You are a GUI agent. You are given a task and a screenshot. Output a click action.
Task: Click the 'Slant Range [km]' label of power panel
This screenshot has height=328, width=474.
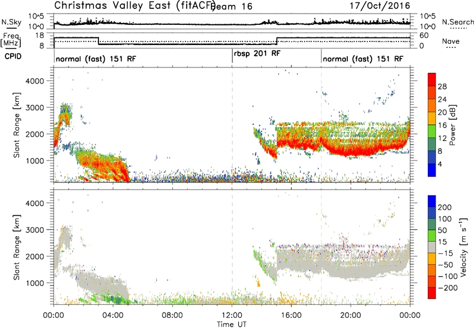click(x=17, y=125)
